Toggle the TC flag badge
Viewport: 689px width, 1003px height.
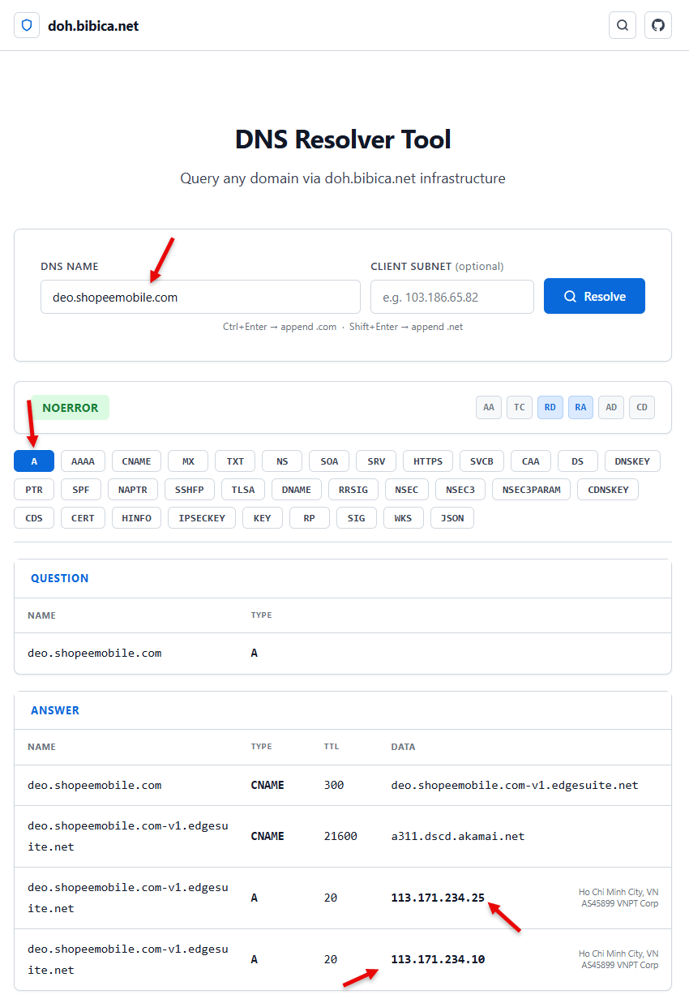pyautogui.click(x=520, y=407)
